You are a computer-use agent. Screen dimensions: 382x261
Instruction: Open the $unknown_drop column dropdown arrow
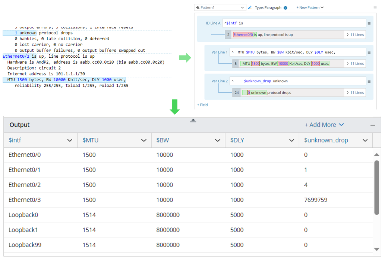tap(365, 140)
